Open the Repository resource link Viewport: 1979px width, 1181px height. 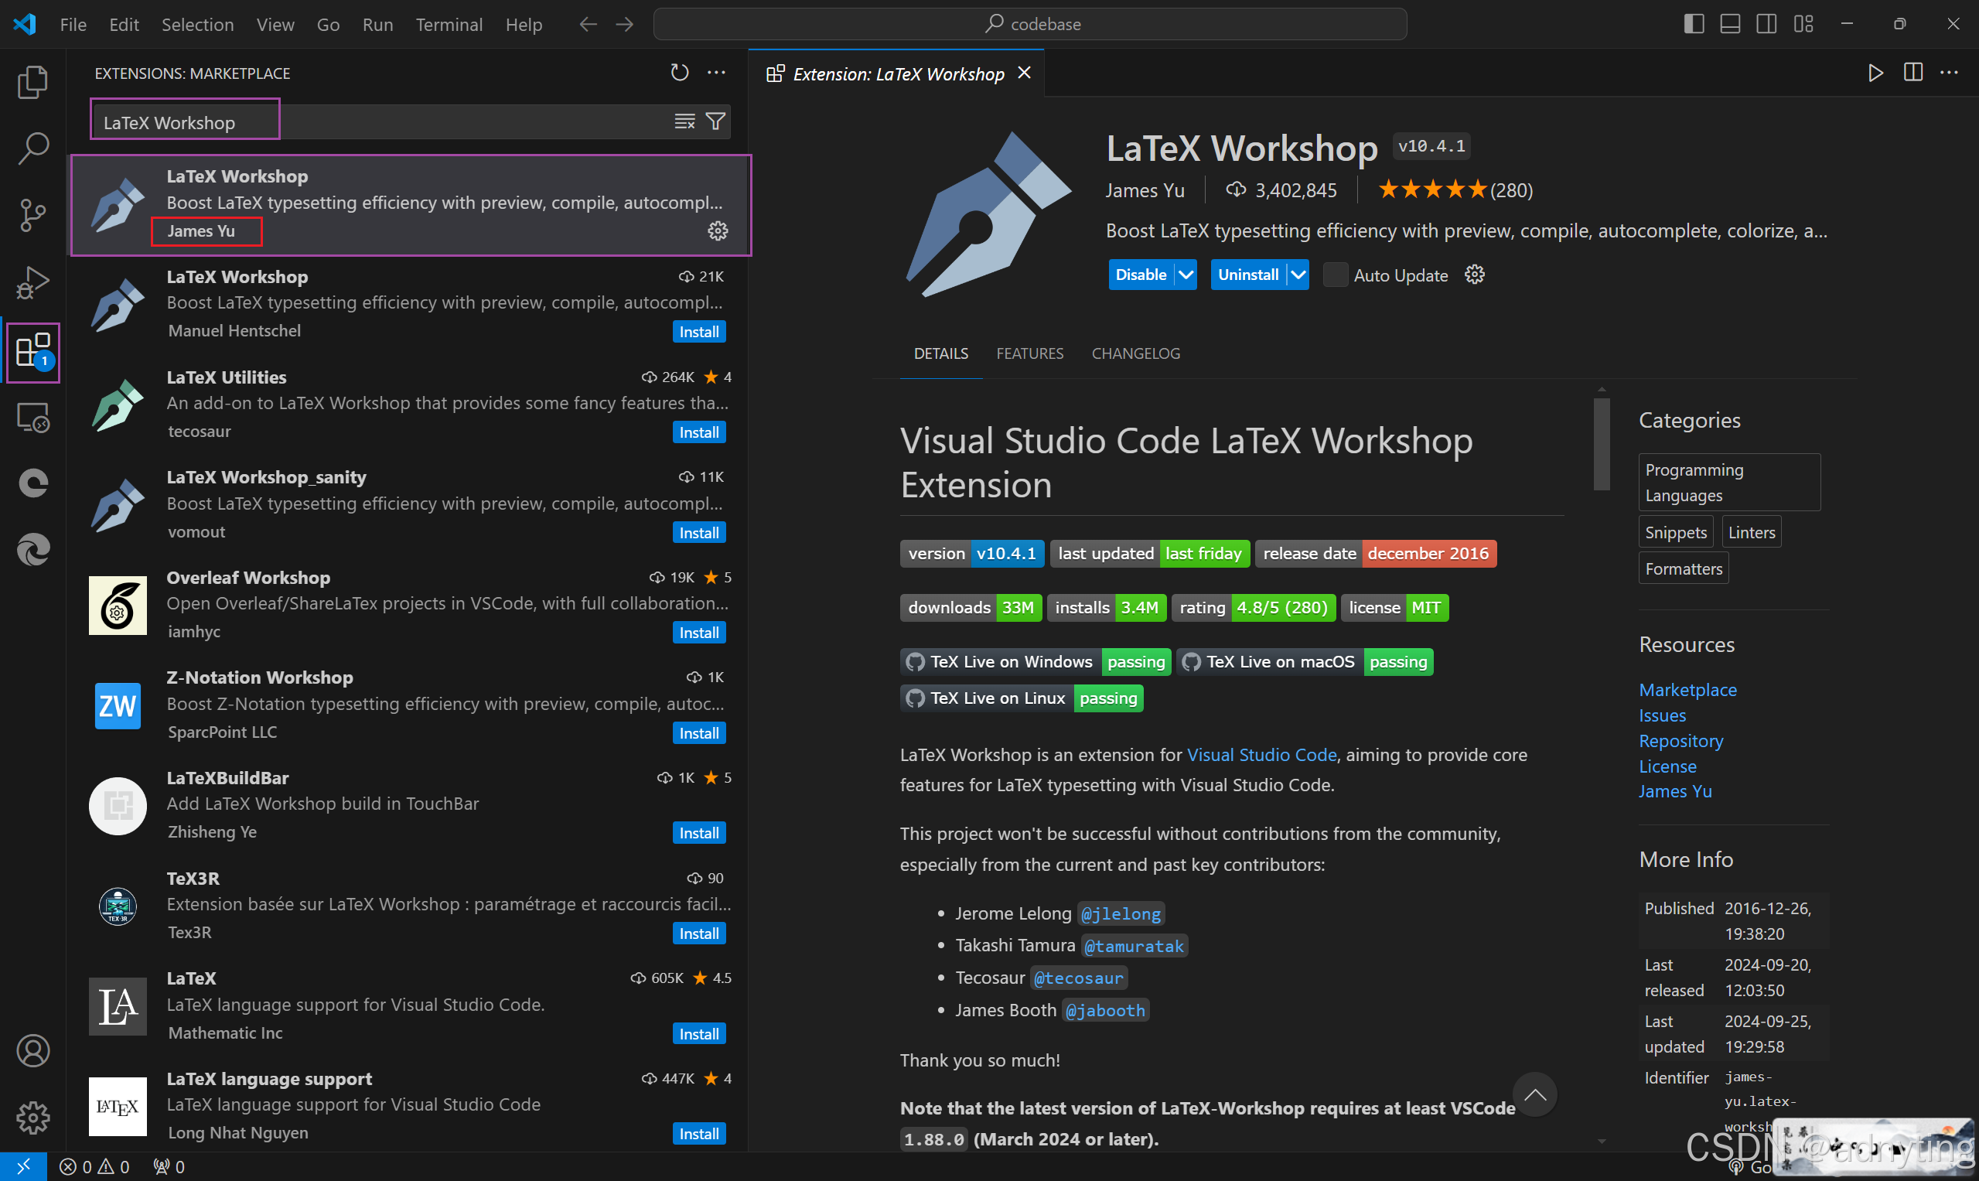pos(1680,741)
